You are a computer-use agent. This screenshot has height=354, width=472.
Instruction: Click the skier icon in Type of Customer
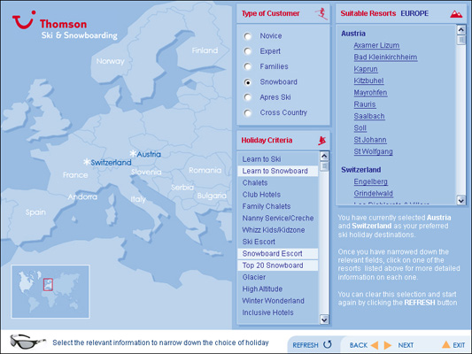(321, 13)
